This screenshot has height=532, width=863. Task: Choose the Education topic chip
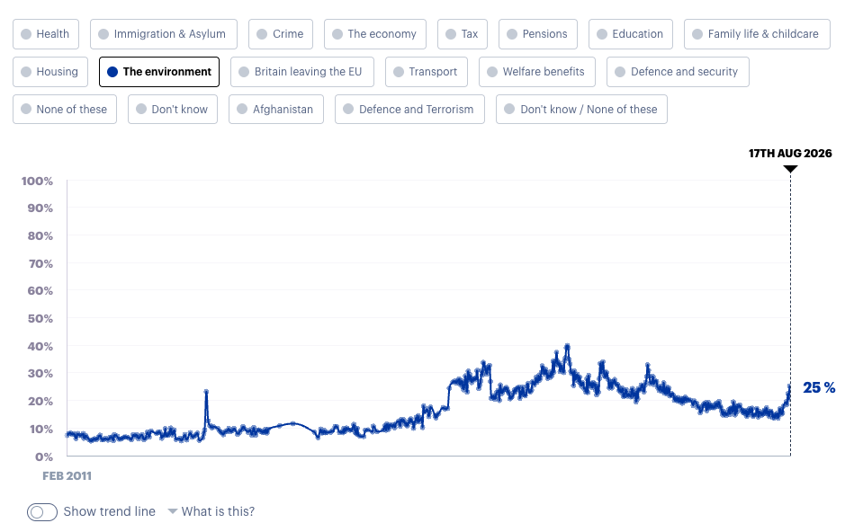coord(630,34)
